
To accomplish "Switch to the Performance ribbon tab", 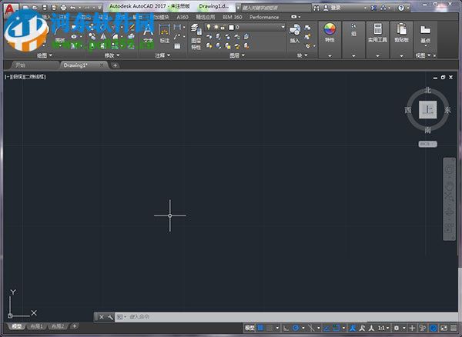I will click(x=264, y=16).
